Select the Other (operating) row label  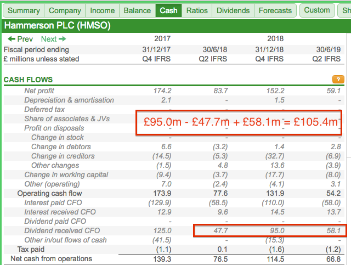tap(52, 184)
